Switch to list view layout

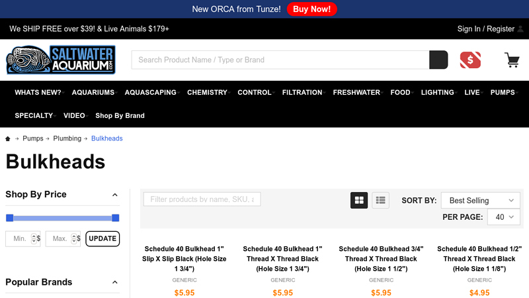pyautogui.click(x=380, y=200)
